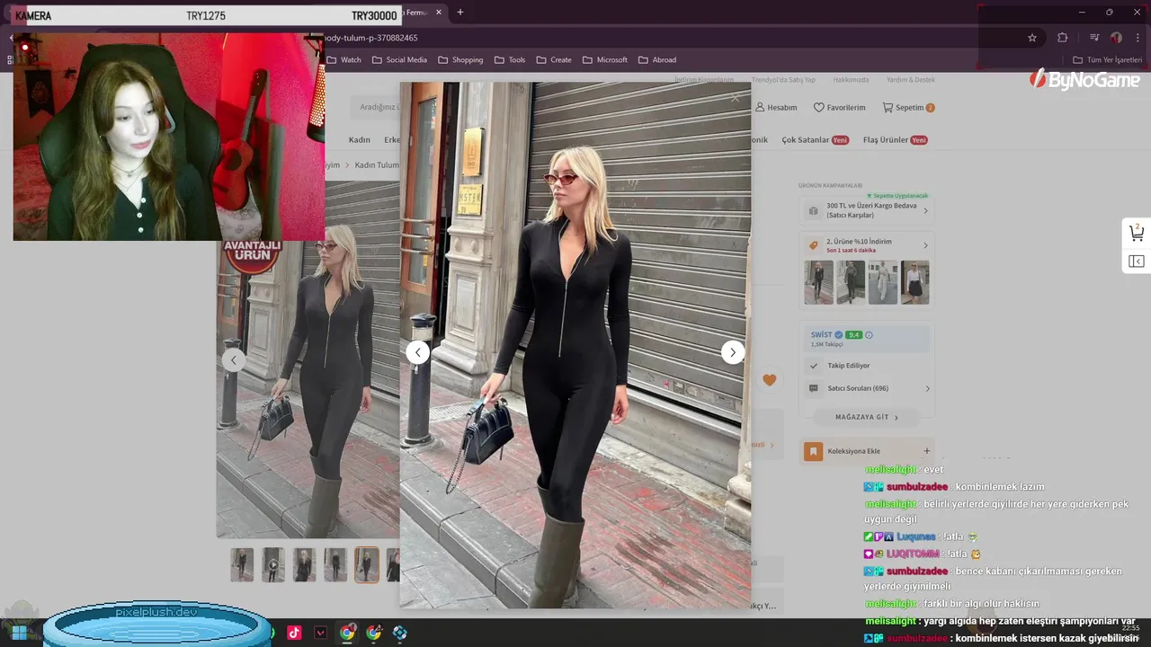This screenshot has height=647, width=1151.
Task: Play the video gallery thumbnail
Action: click(x=273, y=565)
